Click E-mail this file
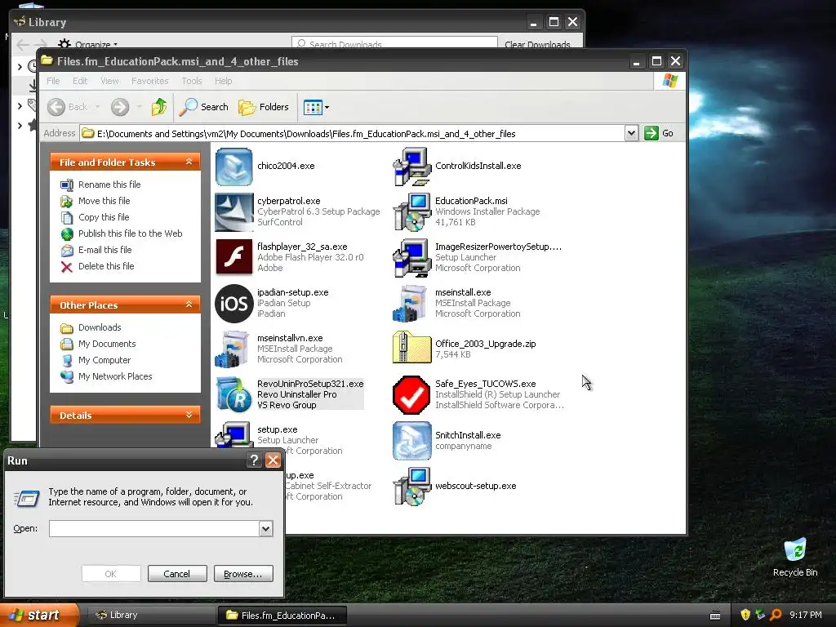Image resolution: width=836 pixels, height=627 pixels. [x=104, y=250]
